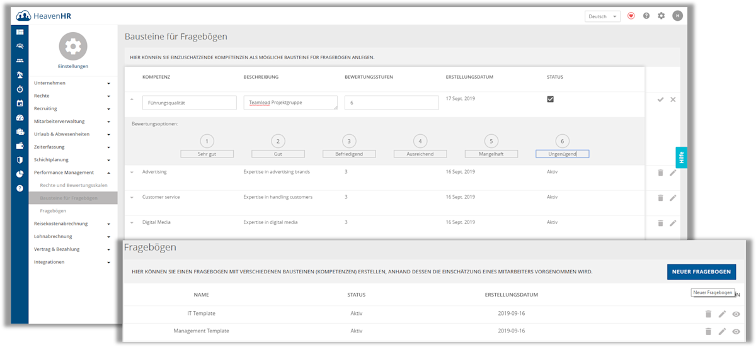This screenshot has height=347, width=756.
Task: Open the dashboard grid icon in blue sidebar
Action: (20, 32)
